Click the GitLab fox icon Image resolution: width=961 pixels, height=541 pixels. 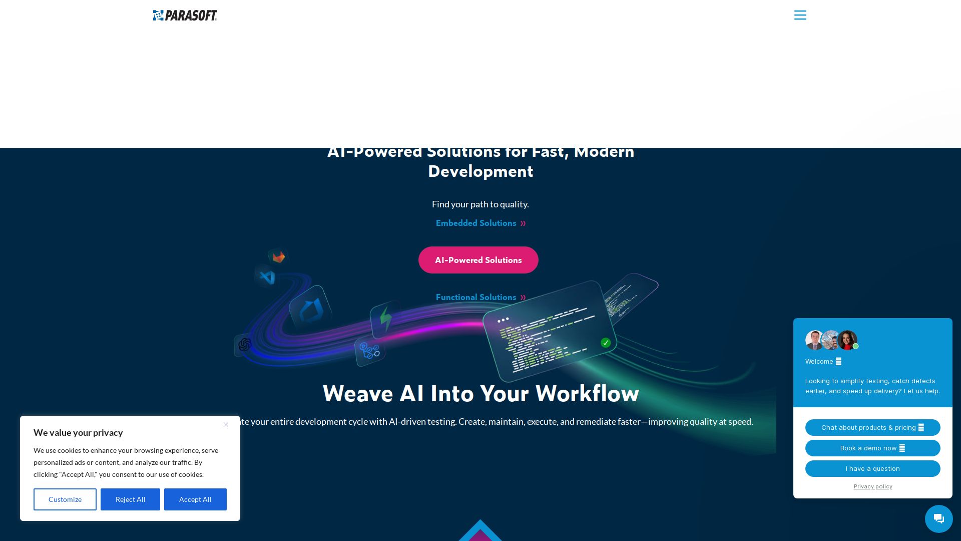tap(279, 257)
